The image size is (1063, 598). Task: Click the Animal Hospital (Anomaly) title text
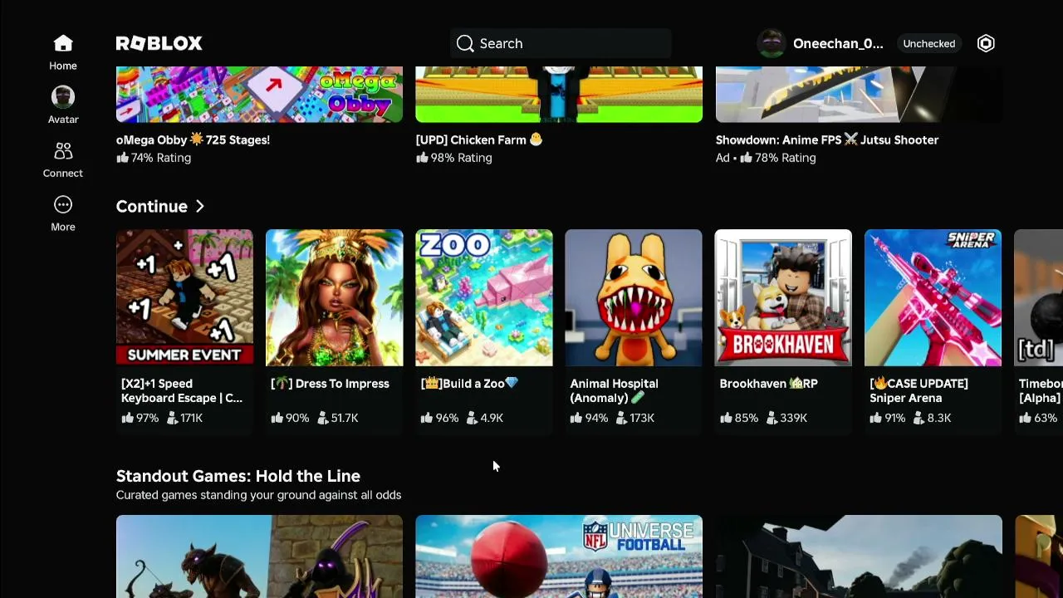tap(614, 390)
